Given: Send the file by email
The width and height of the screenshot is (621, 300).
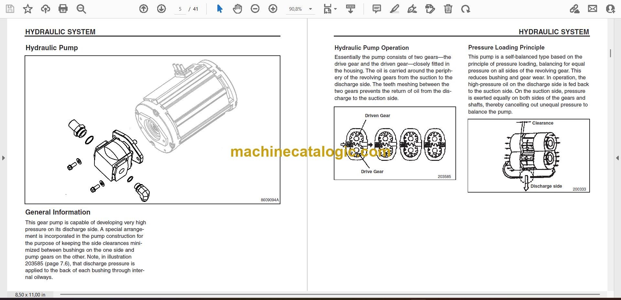Looking at the screenshot, I should (593, 9).
